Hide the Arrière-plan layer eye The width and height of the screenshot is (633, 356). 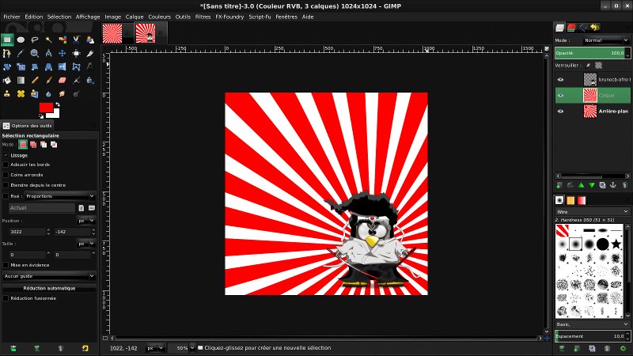560,111
